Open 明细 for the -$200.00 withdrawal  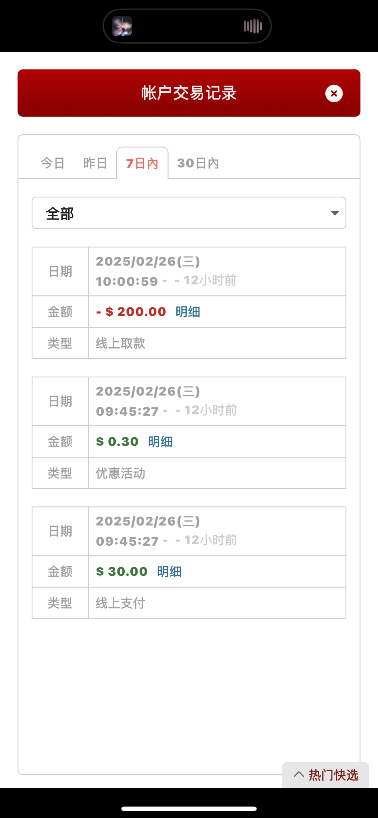tap(188, 312)
